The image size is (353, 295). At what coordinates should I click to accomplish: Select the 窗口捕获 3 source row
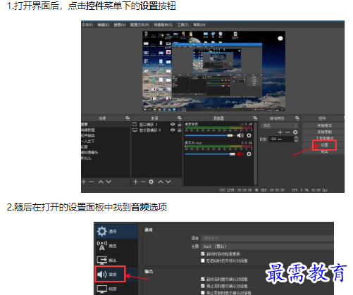point(156,124)
